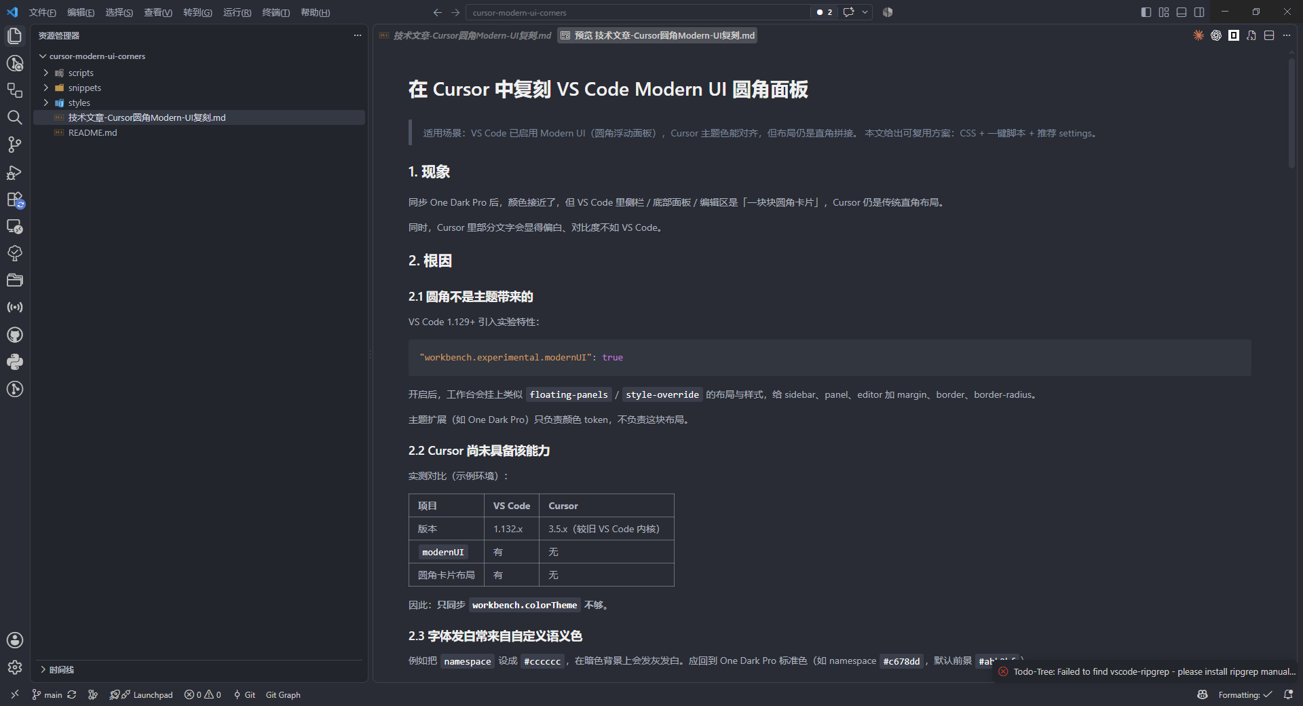Open Run and Debug view
The height and width of the screenshot is (706, 1303).
tap(14, 172)
